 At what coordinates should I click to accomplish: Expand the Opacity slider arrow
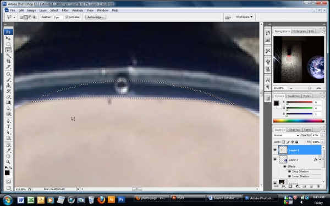[322, 135]
